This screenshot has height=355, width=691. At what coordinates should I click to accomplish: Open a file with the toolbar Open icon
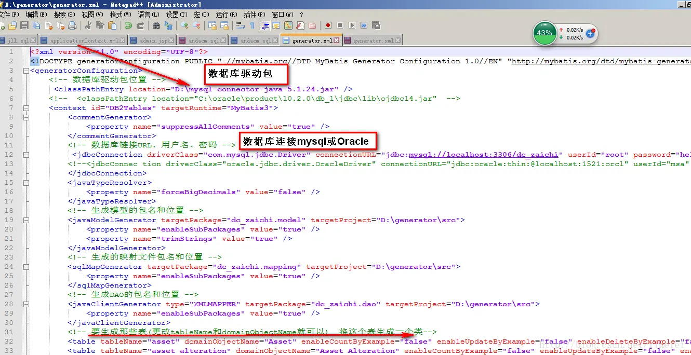click(x=12, y=25)
